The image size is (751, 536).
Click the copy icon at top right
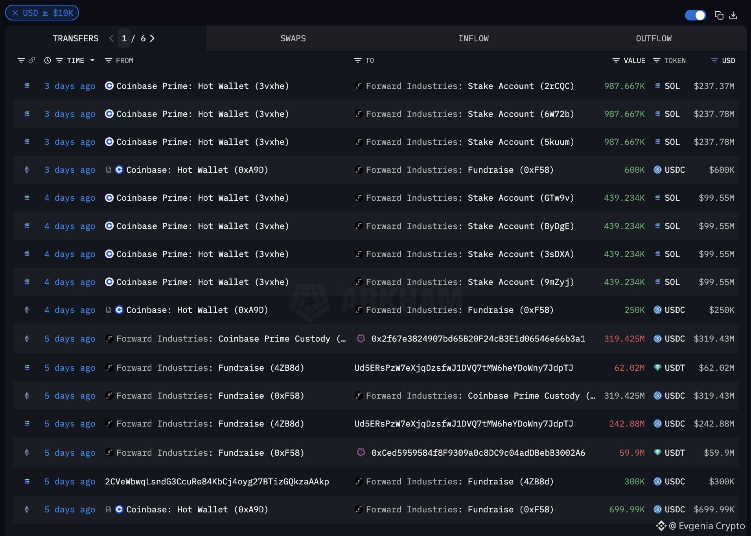coord(719,15)
